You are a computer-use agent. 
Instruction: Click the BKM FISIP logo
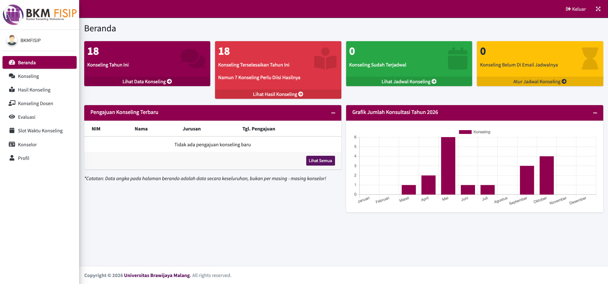pos(40,15)
